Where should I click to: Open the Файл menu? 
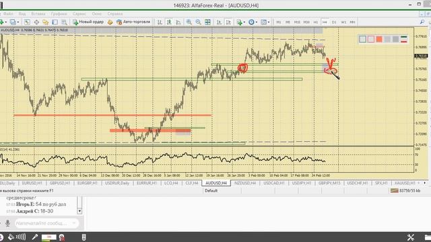(8, 13)
